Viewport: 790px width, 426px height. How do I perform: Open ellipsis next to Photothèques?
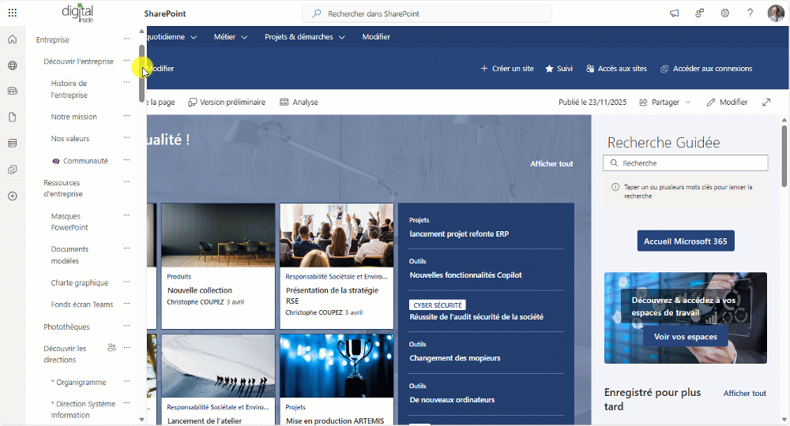(126, 326)
